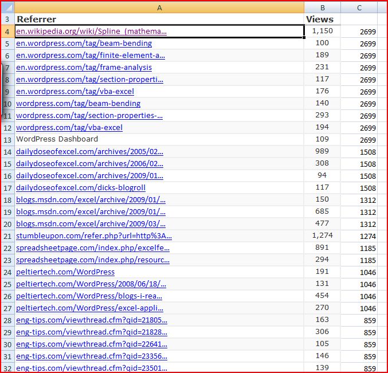Select column A header

[159, 7]
